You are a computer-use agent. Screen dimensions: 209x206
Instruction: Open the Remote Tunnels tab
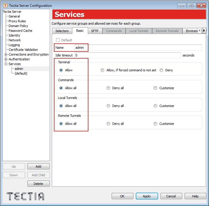(167, 31)
